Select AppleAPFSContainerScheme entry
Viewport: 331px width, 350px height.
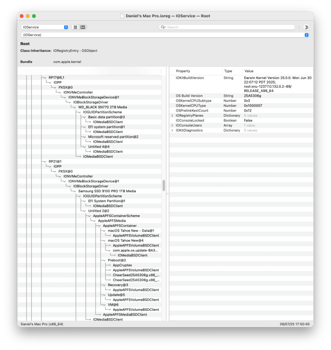coord(117,216)
